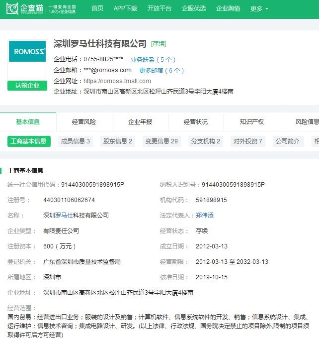Select the 统一社会信用代码 value 91440300591898915P
Viewport: 319px width, 343px height.
pos(92,185)
